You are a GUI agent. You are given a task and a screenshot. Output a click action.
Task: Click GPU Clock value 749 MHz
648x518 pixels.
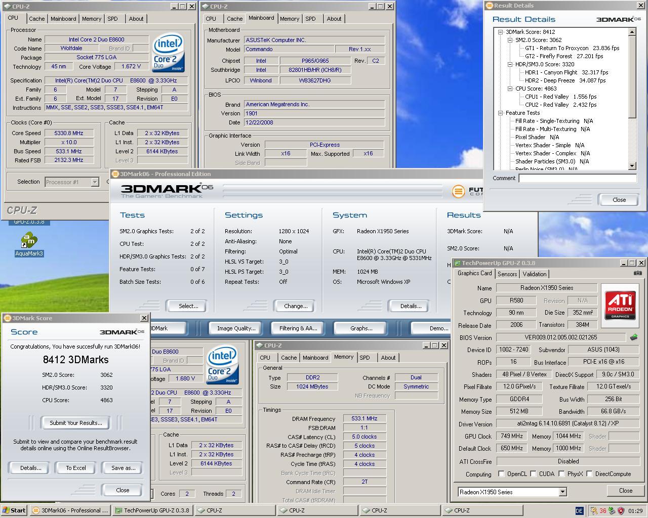[x=512, y=436]
